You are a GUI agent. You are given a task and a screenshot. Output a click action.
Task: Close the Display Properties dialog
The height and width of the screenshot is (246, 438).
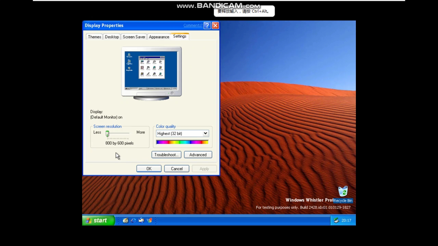click(x=215, y=25)
